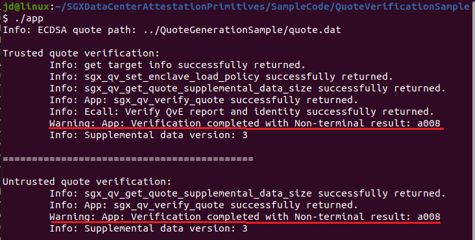Click the first a008 result code
This screenshot has width=475, height=240.
tap(429, 123)
